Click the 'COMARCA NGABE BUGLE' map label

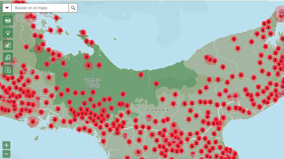point(93,83)
